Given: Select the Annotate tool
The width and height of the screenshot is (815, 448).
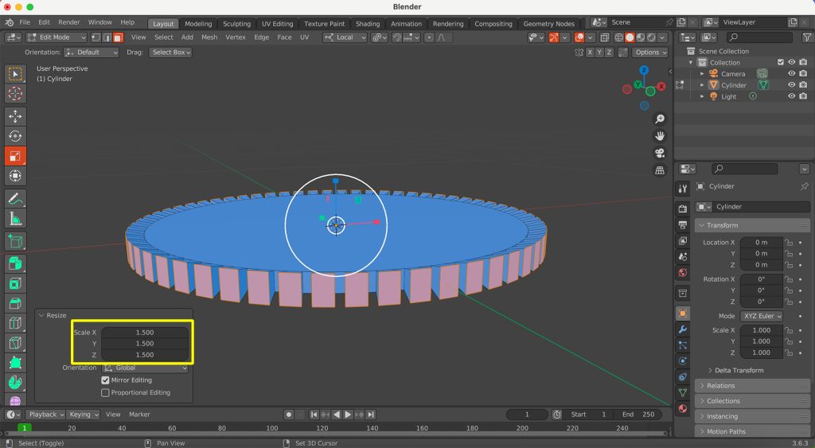Looking at the screenshot, I should tap(15, 199).
